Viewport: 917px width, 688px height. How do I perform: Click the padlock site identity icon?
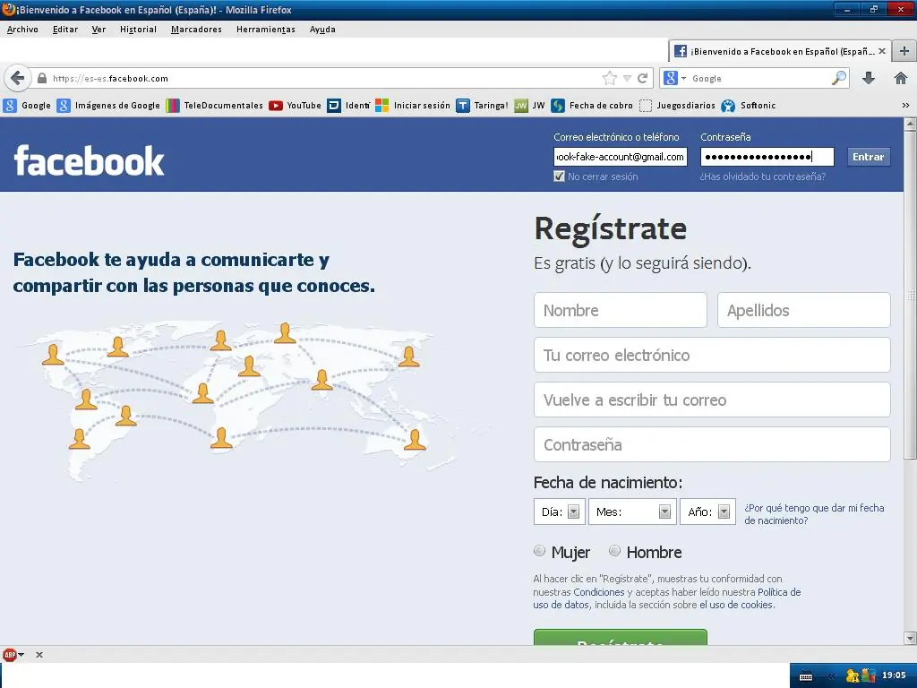click(41, 78)
